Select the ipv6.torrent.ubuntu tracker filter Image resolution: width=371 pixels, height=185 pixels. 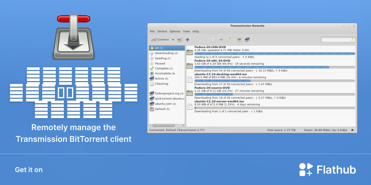[167, 99]
